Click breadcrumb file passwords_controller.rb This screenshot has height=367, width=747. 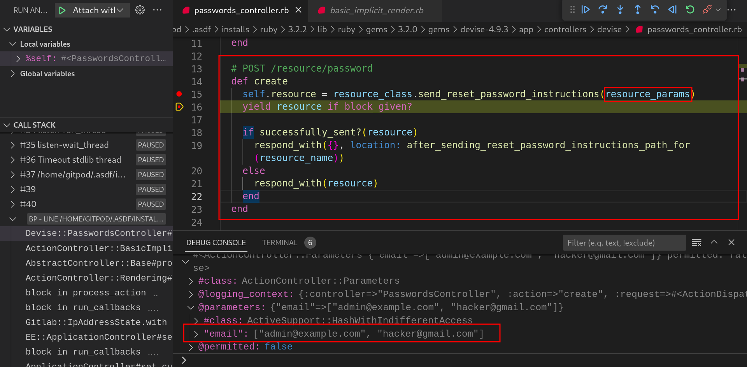tap(694, 29)
